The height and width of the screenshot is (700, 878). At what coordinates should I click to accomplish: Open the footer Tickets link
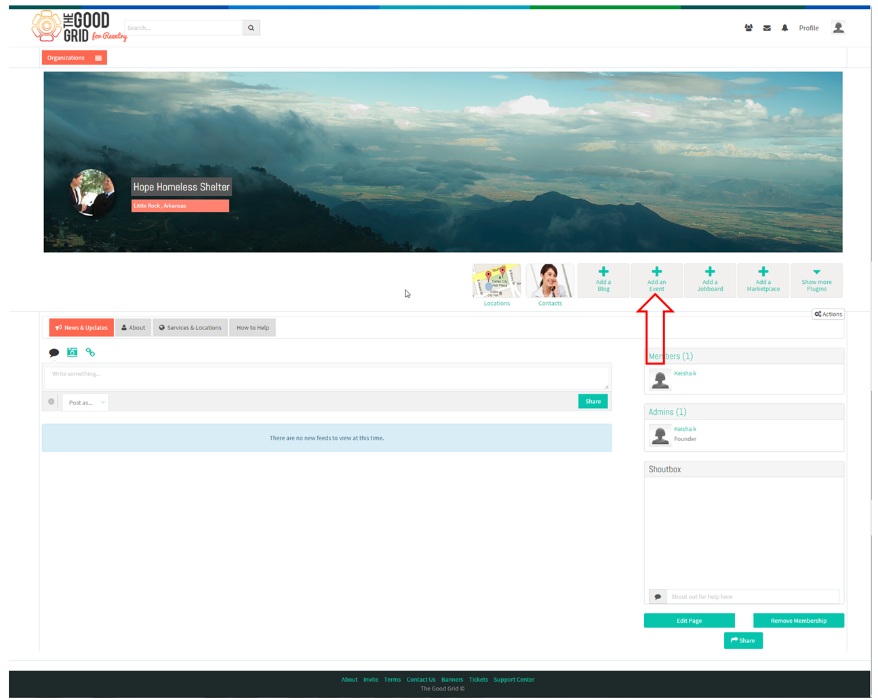(x=479, y=680)
